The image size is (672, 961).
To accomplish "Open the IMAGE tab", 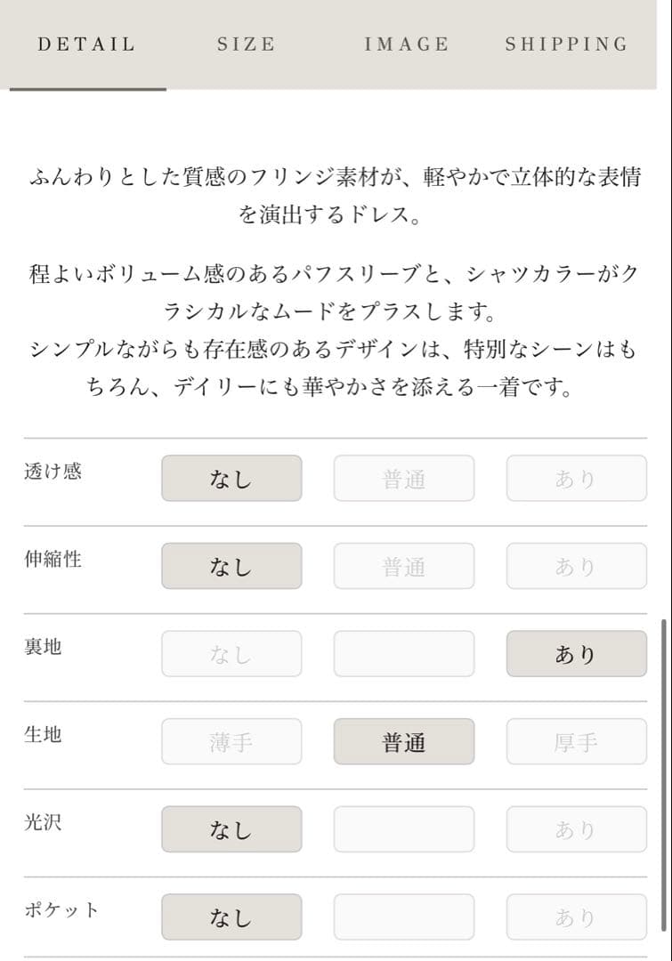I will [406, 44].
